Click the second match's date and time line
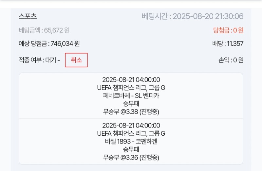Screen dimensions: 262x171 (131, 126)
